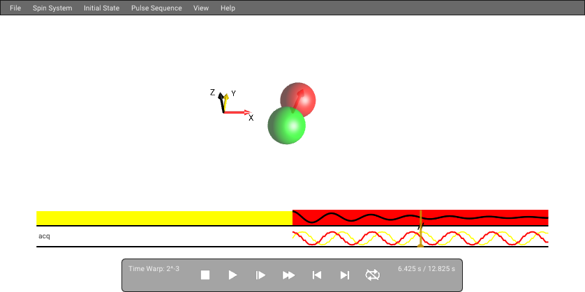585x292 pixels.
Task: Skip to the sequence start
Action: click(x=317, y=275)
